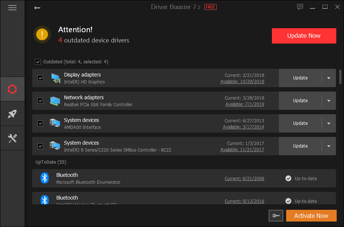Viewport: 344px width, 227px height.
Task: Expand options for the Display adapters Update button
Action: 328,78
